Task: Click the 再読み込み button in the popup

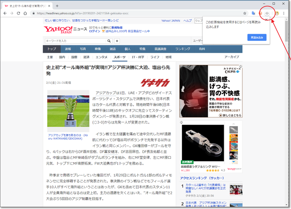Action: [x=257, y=37]
